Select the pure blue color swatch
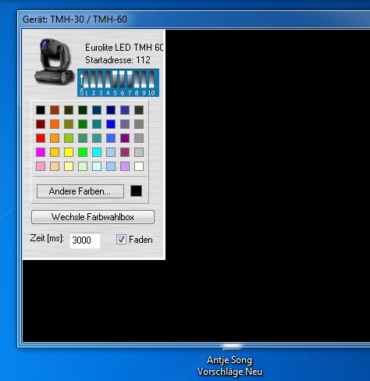The height and width of the screenshot is (381, 370). click(x=111, y=124)
